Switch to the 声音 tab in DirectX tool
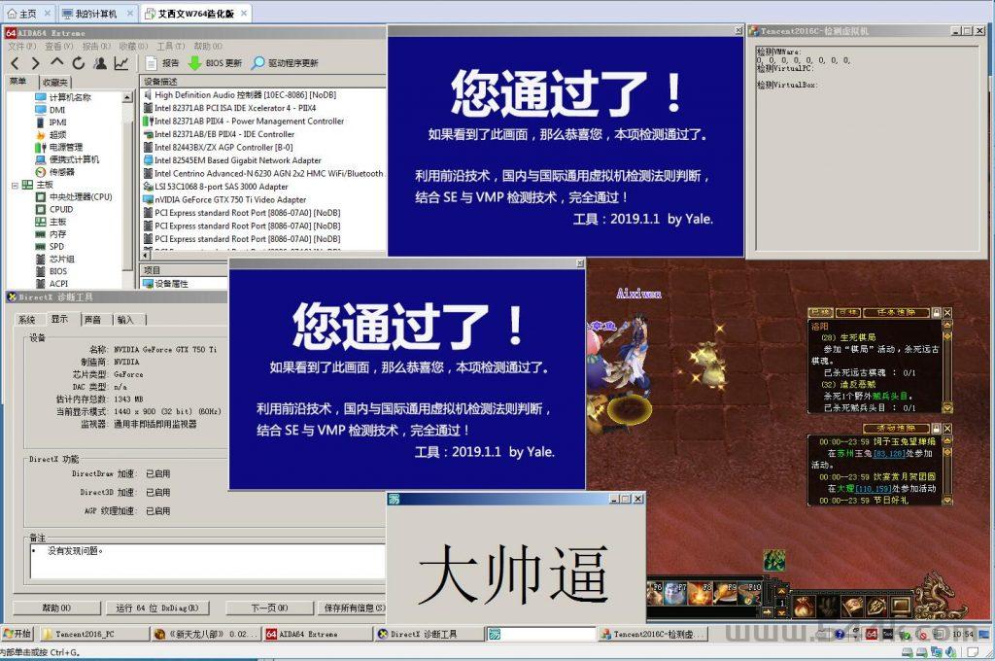Image resolution: width=995 pixels, height=661 pixels. 92,319
